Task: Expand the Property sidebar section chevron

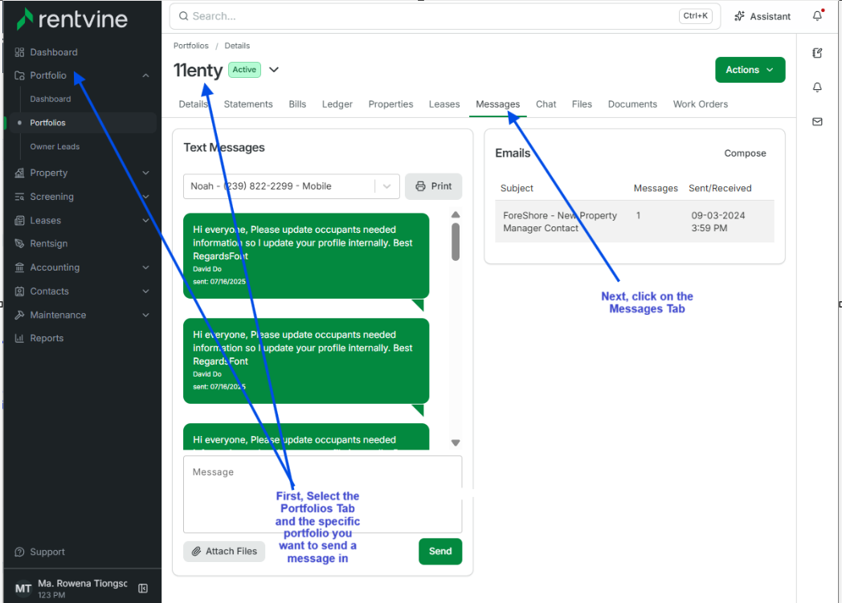Action: tap(145, 173)
